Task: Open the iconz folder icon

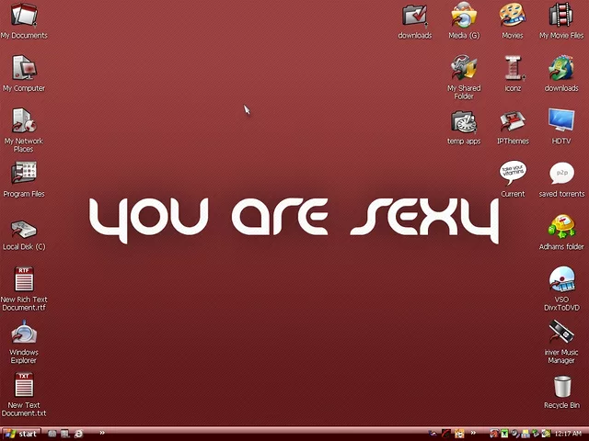Action: (513, 73)
